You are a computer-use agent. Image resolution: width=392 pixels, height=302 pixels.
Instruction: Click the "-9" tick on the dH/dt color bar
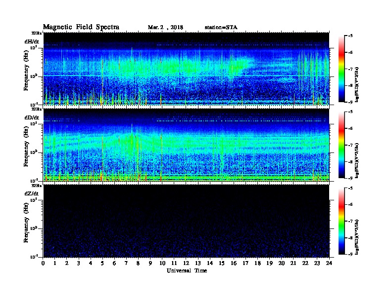350,102
